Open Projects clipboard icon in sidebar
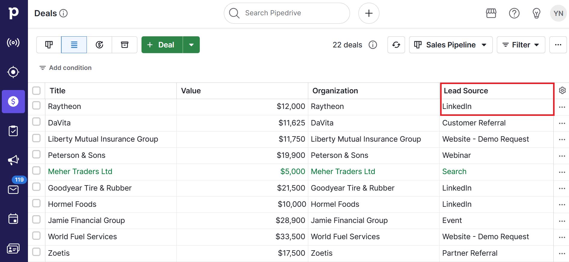The image size is (569, 262). (14, 131)
